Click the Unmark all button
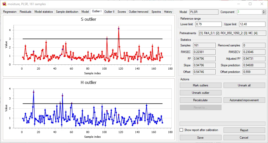Viewport: 268px width, 143px height. pos(244,85)
